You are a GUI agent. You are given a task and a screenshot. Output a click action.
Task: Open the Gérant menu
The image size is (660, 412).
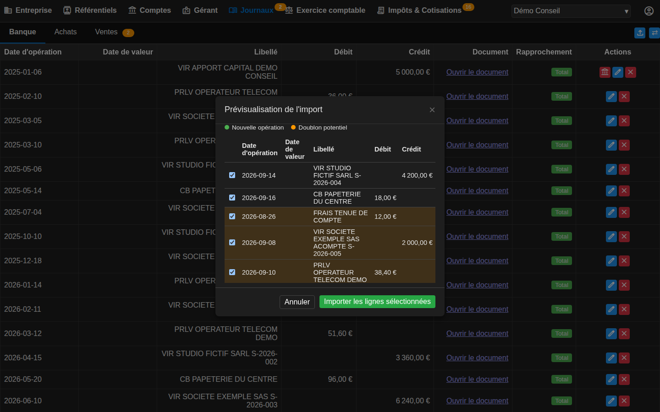point(200,11)
